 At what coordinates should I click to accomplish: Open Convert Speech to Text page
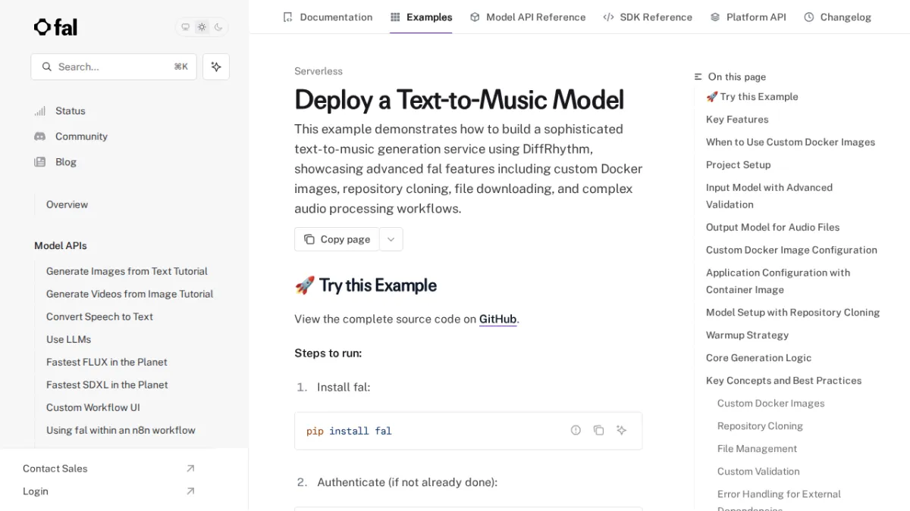pos(99,316)
